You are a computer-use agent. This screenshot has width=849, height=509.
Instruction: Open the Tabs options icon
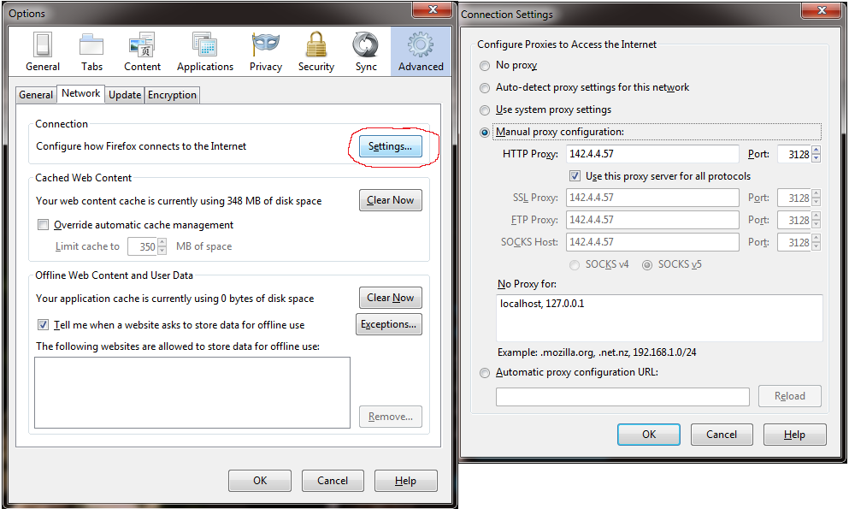coord(91,52)
